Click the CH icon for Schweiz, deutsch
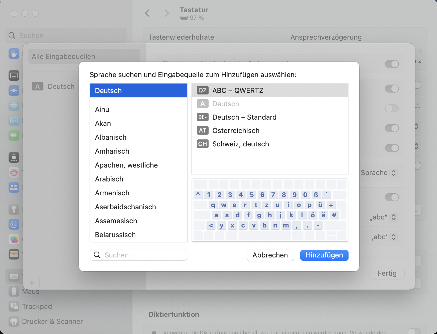The width and height of the screenshot is (437, 334). pos(202,144)
